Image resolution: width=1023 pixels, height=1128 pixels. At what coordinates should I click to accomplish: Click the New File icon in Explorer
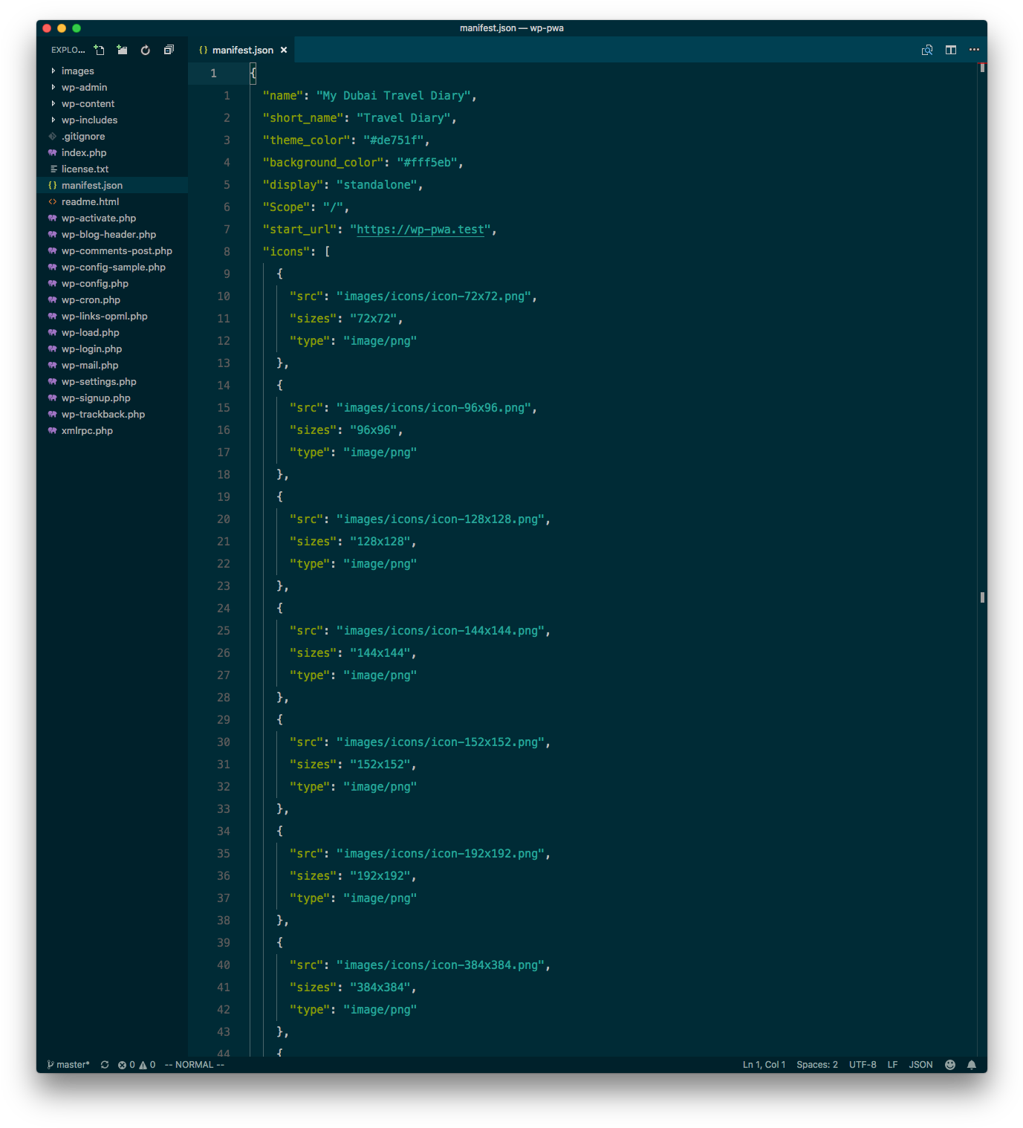tap(100, 50)
